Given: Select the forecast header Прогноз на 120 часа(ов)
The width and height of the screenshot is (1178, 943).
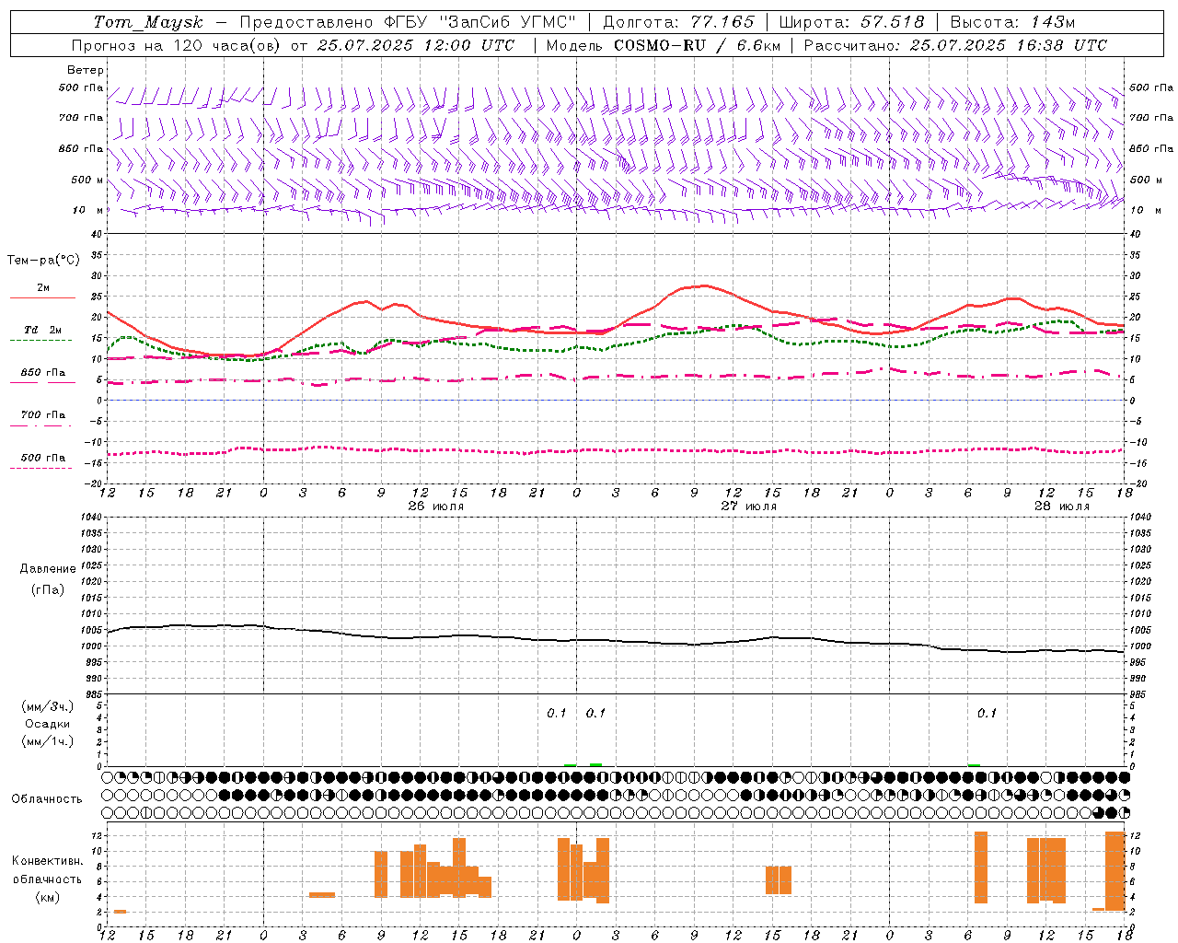Looking at the screenshot, I should (176, 45).
